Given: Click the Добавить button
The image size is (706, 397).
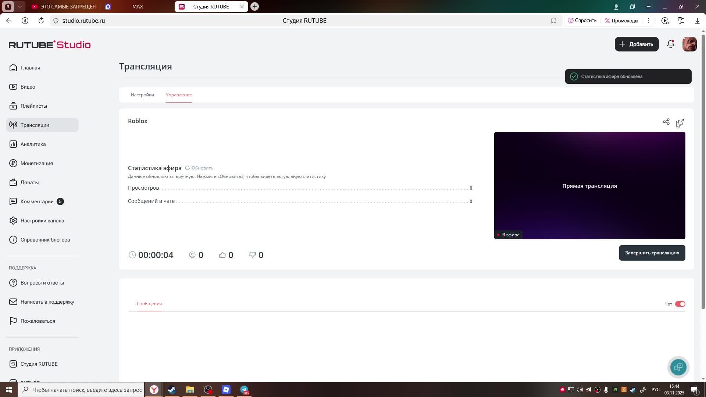Looking at the screenshot, I should click(637, 44).
